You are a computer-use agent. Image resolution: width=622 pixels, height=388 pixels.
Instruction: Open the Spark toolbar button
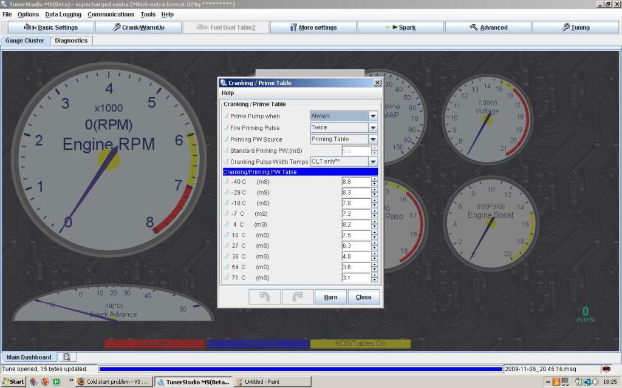tap(400, 27)
